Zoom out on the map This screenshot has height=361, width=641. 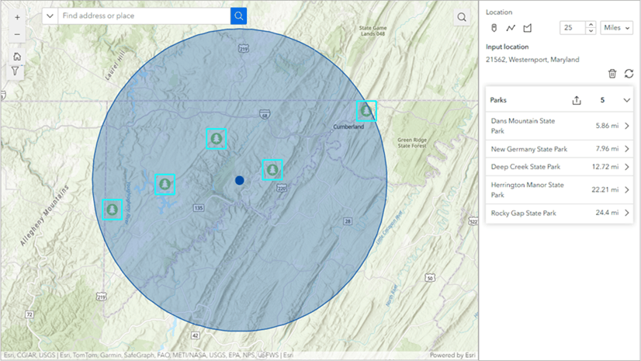(17, 34)
